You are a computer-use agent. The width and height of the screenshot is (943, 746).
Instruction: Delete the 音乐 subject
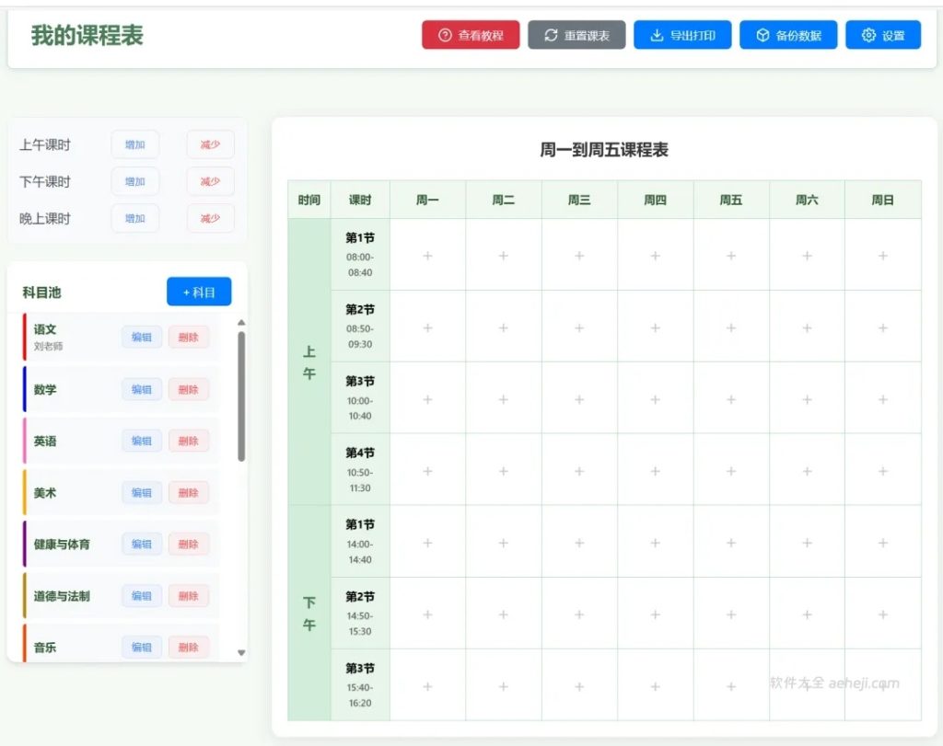[189, 647]
